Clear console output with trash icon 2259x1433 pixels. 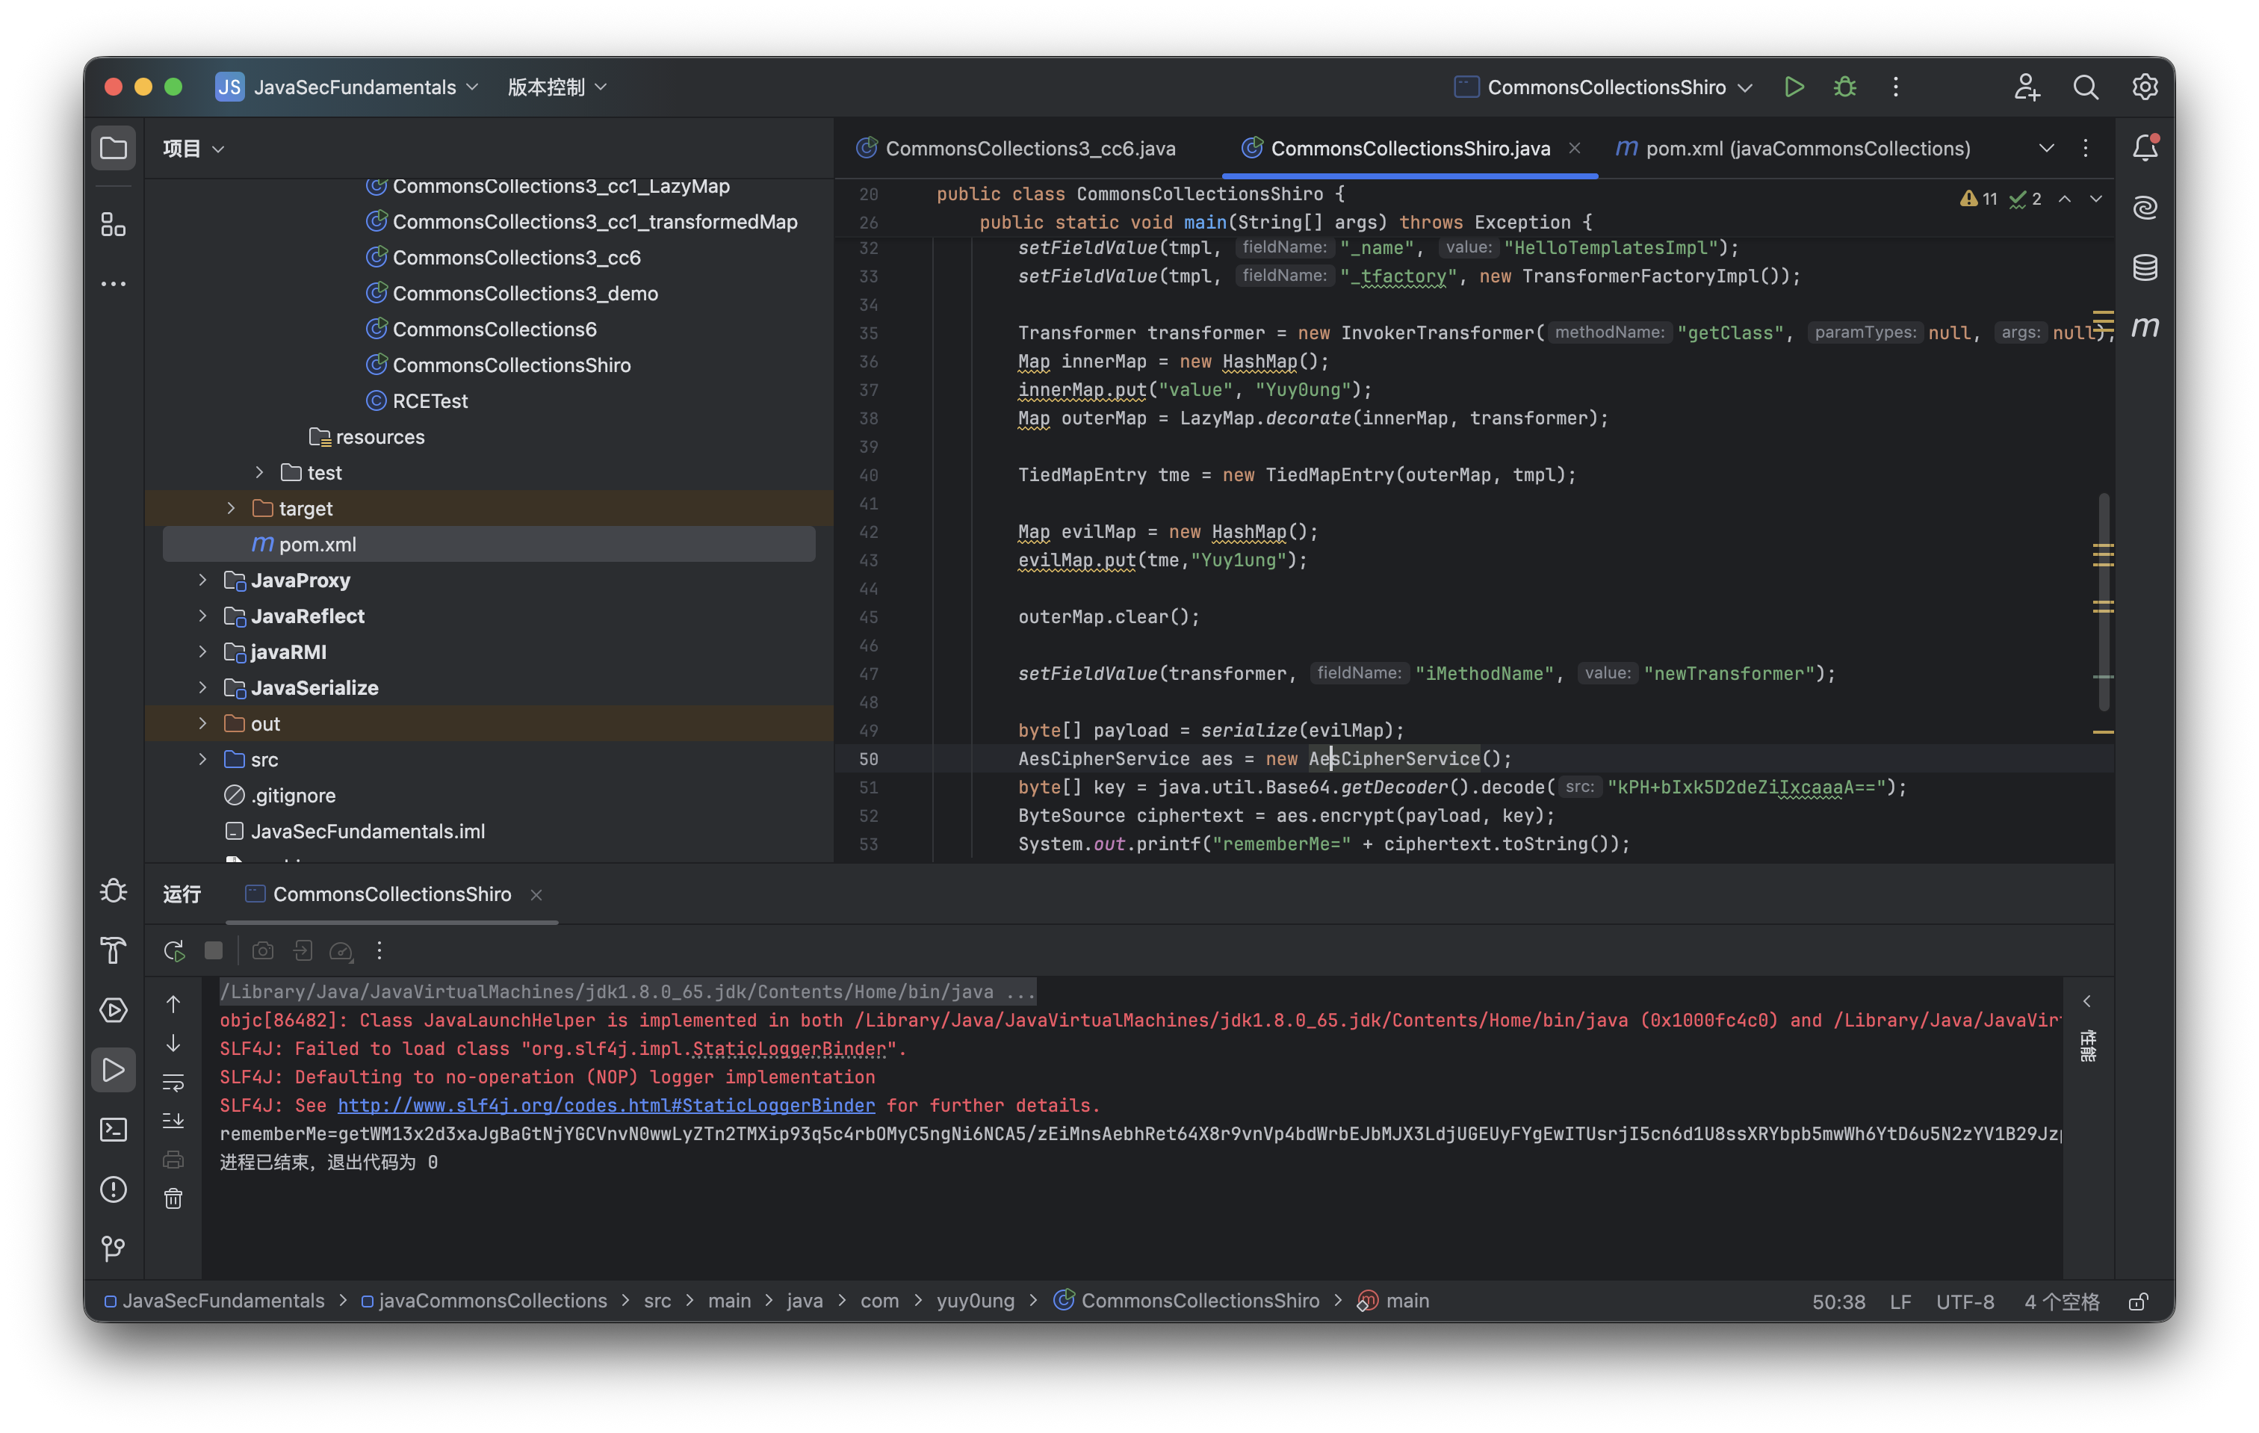click(x=173, y=1198)
